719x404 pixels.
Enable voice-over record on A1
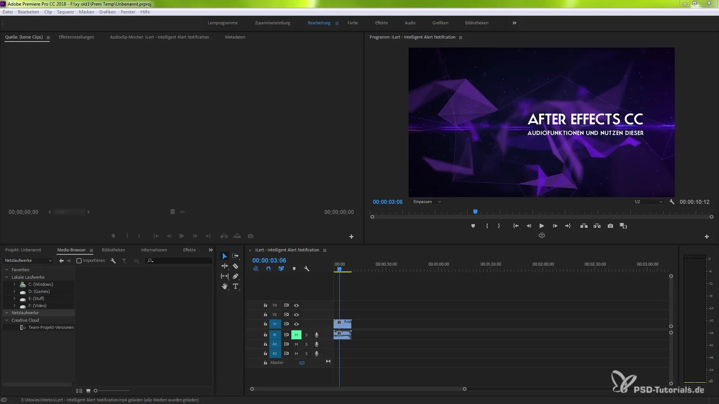tap(316, 335)
